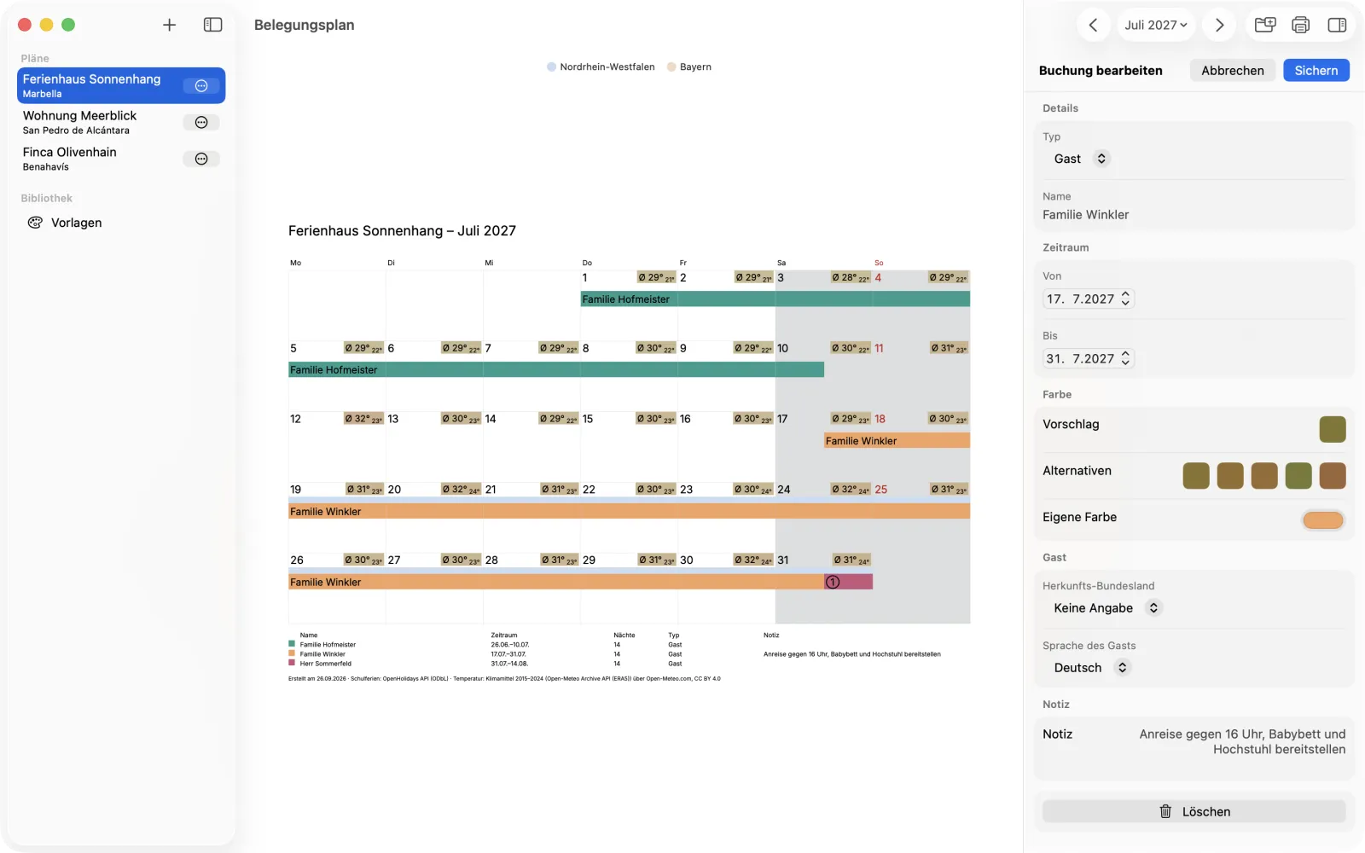Viewport: 1365px width, 853px height.
Task: Open options for Finca Olivenhain
Action: coord(201,160)
